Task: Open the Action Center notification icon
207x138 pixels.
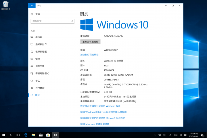Action: [202, 135]
